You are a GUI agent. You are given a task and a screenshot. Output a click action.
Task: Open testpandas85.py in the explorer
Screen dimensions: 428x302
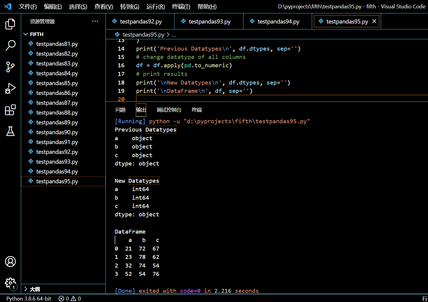[63, 83]
